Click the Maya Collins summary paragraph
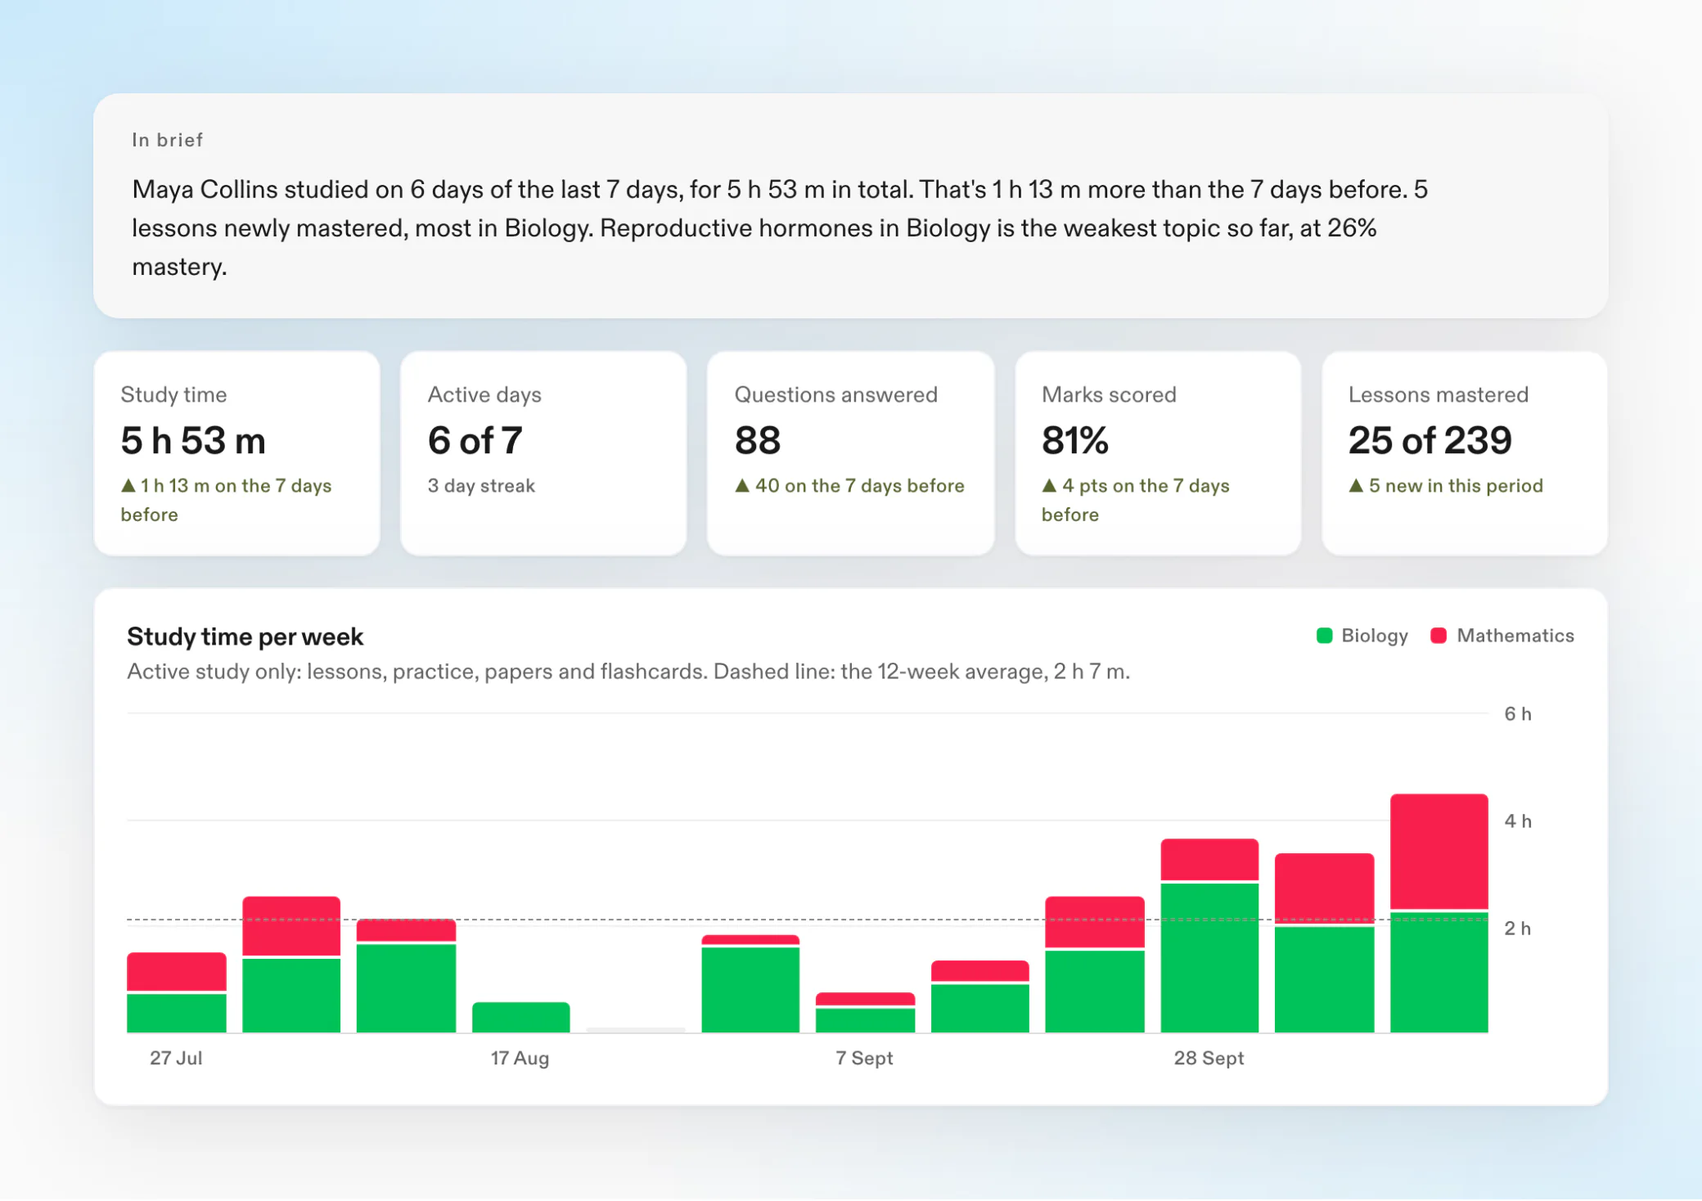The height and width of the screenshot is (1201, 1702). point(780,228)
